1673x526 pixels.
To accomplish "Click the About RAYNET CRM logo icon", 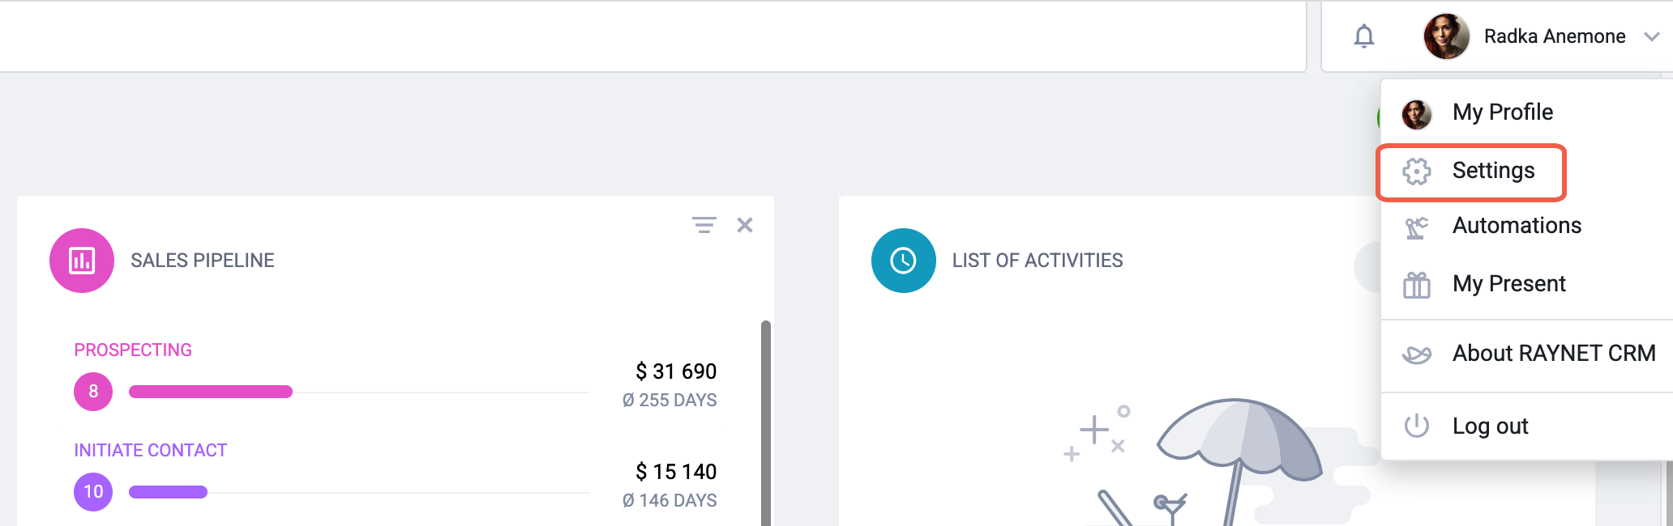I will [x=1417, y=354].
